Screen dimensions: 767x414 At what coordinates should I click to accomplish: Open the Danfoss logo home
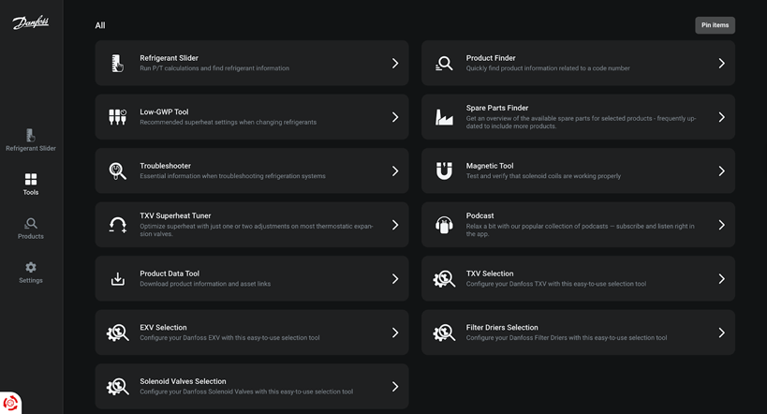31,22
